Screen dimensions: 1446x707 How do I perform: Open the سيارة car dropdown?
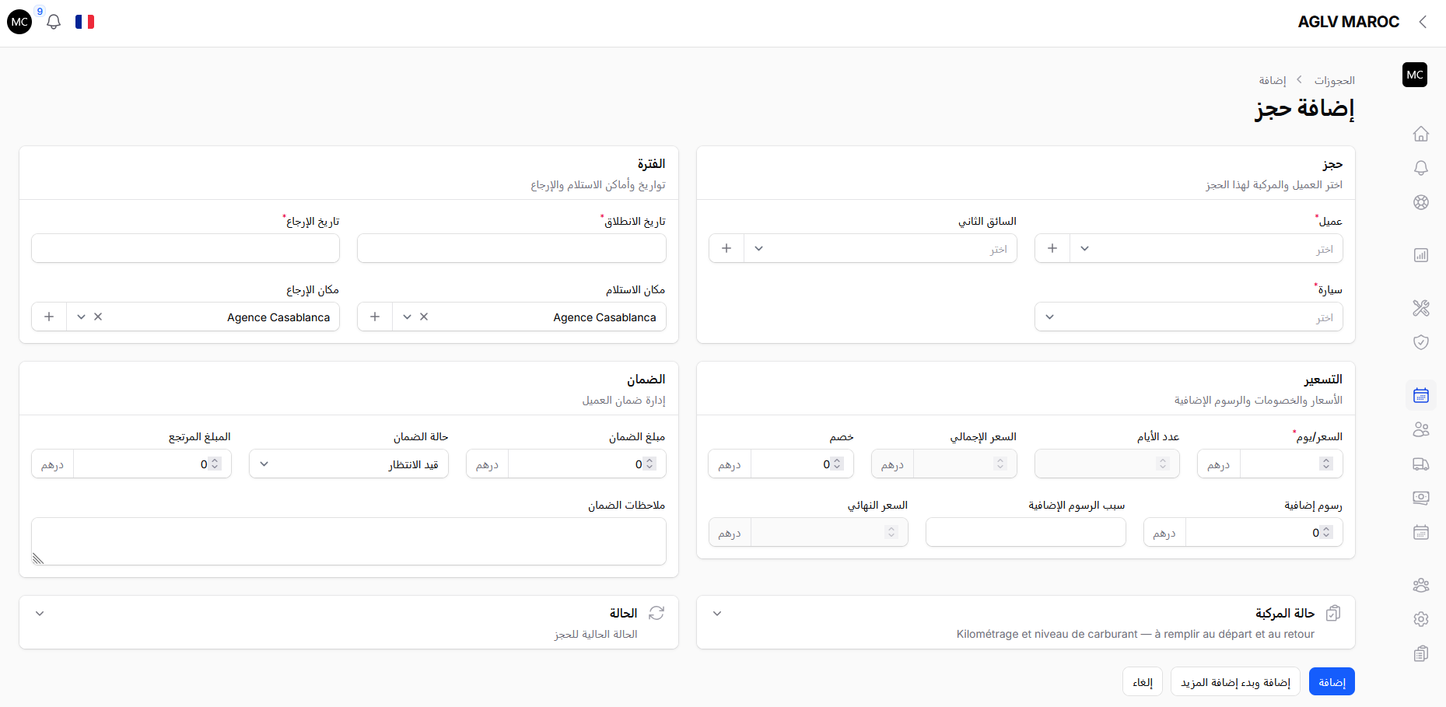1189,317
